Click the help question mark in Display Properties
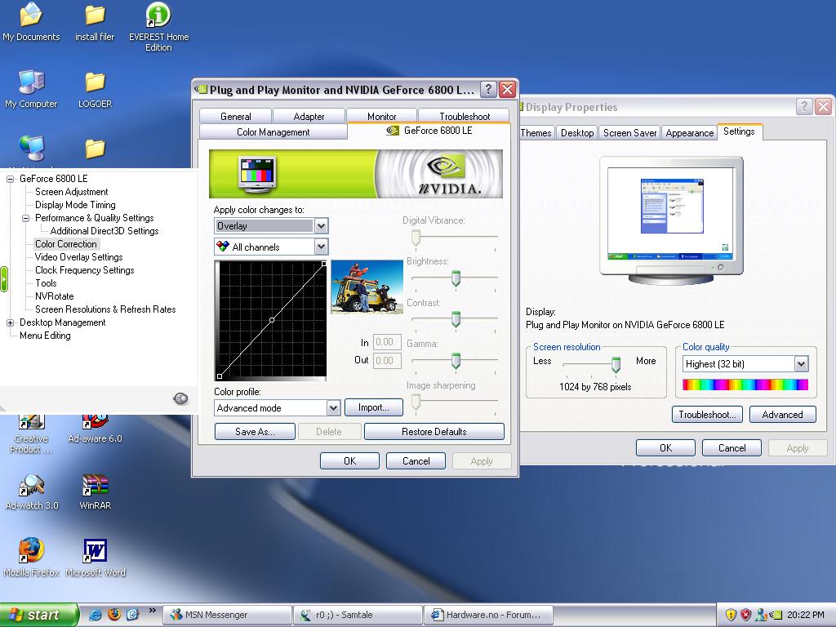Viewport: 836px width, 627px height. 804,107
